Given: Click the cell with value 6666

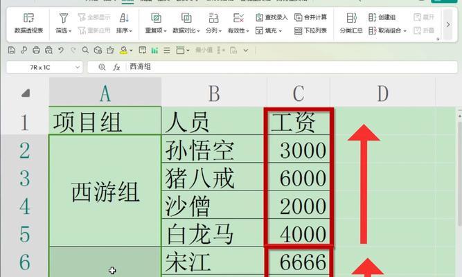Looking at the screenshot, I should click(x=299, y=262).
